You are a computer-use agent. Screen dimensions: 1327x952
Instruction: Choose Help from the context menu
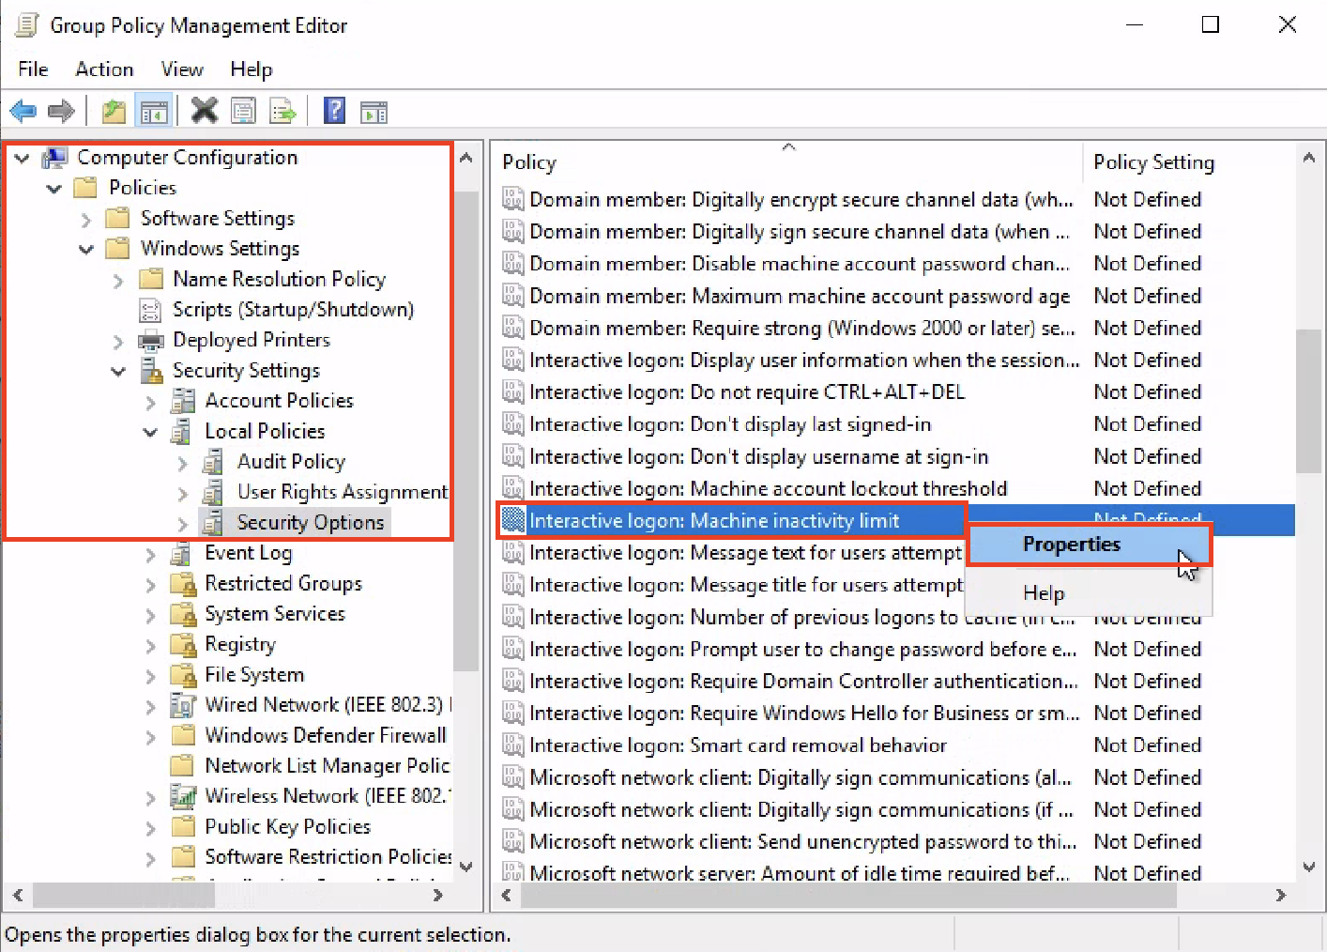click(x=1089, y=593)
